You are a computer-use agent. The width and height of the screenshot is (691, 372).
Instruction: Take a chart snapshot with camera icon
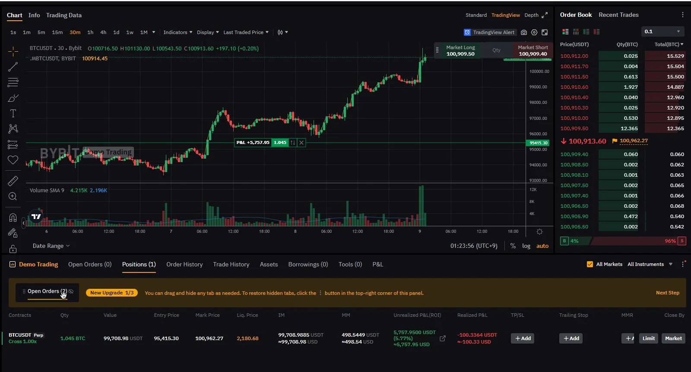point(524,32)
